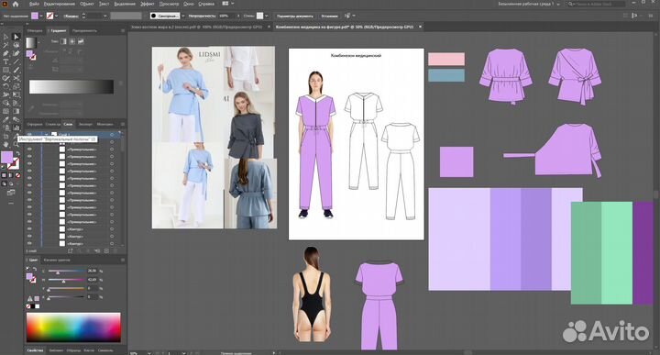Click the delete layer trash icon

tap(115, 251)
